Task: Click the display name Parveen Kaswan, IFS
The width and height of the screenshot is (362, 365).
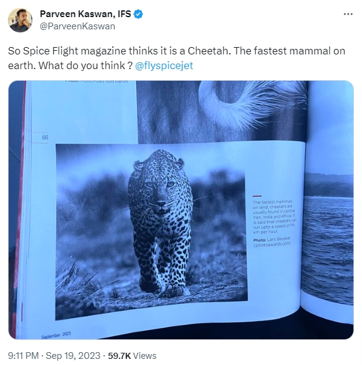Action: click(85, 14)
